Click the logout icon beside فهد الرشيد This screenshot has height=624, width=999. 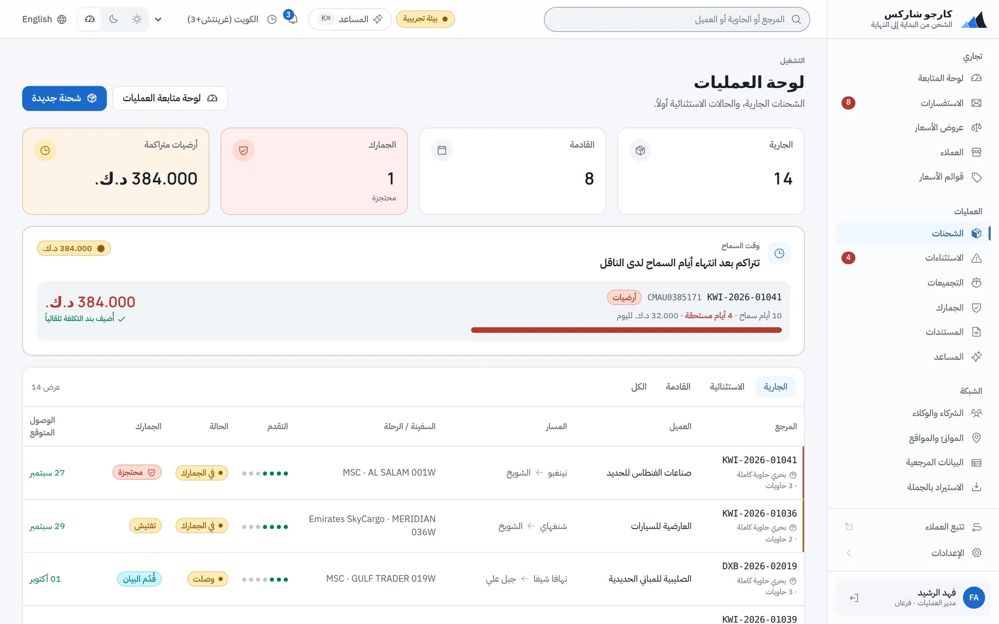(x=854, y=598)
